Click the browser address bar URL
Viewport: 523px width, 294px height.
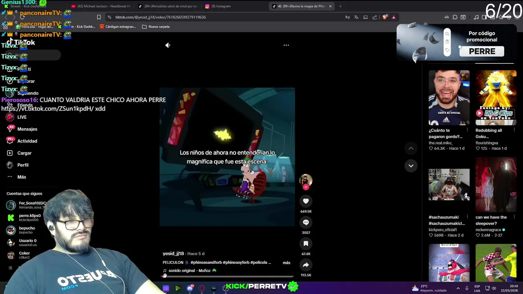point(160,17)
